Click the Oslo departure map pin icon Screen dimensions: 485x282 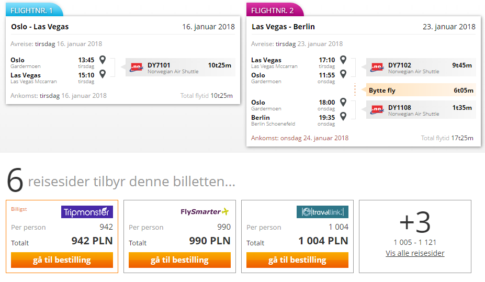(103, 59)
